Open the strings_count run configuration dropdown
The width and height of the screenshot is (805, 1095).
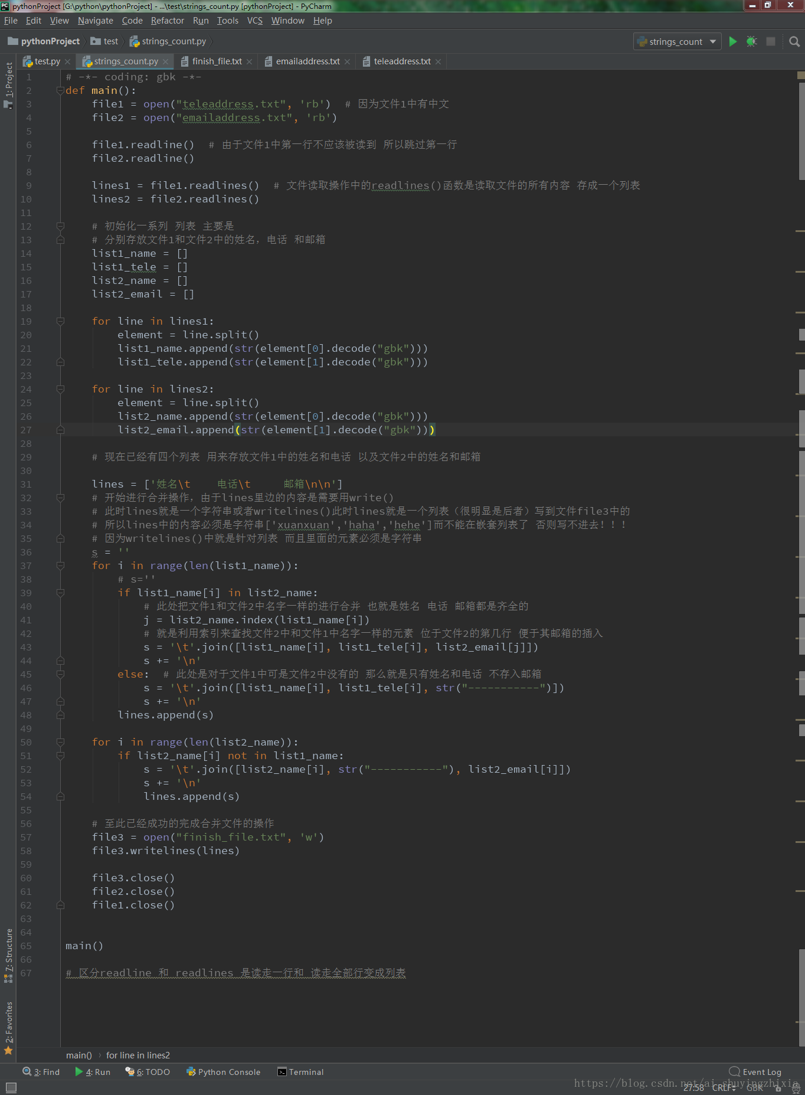pos(677,41)
